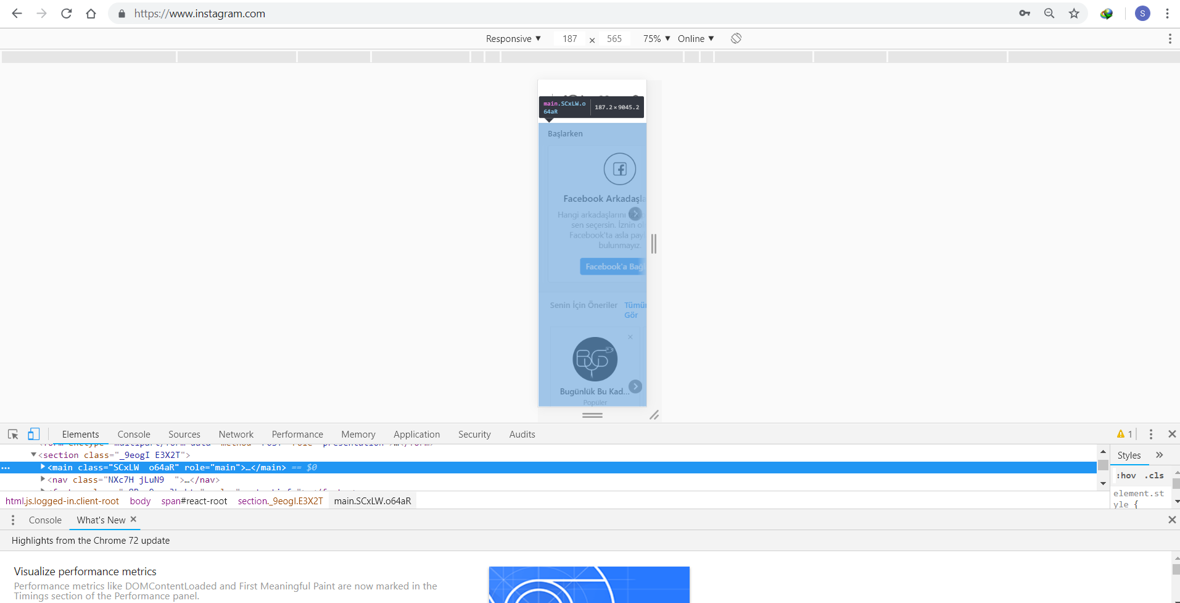
Task: Activate the inspect element picker
Action: click(13, 434)
